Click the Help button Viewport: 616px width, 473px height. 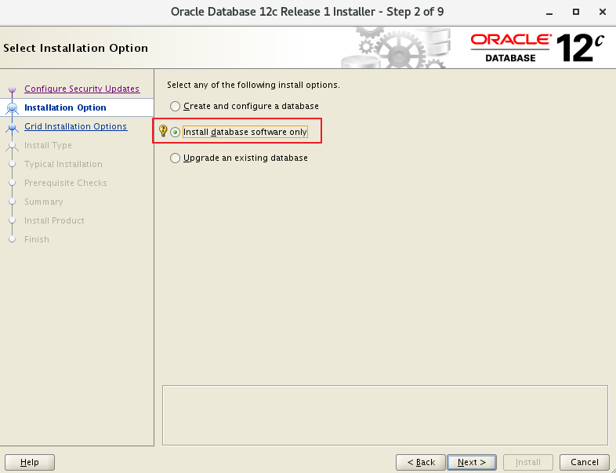coord(30,462)
